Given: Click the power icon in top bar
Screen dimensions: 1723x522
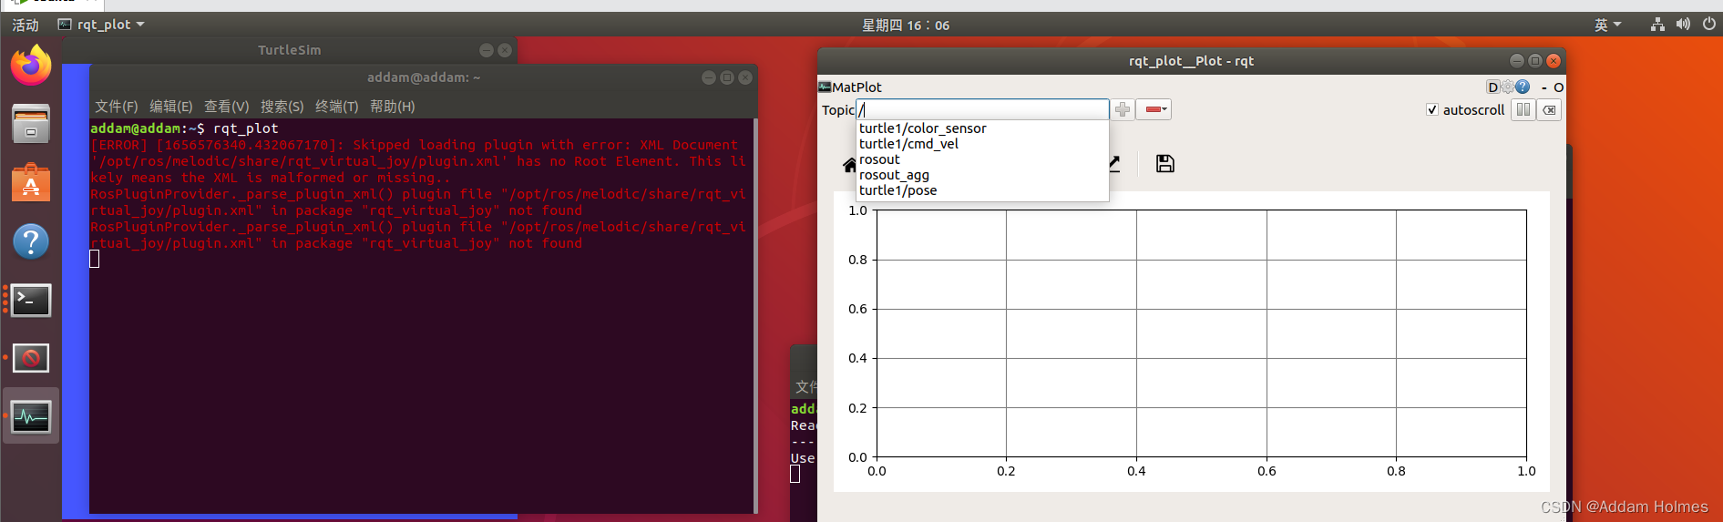Looking at the screenshot, I should [1708, 25].
